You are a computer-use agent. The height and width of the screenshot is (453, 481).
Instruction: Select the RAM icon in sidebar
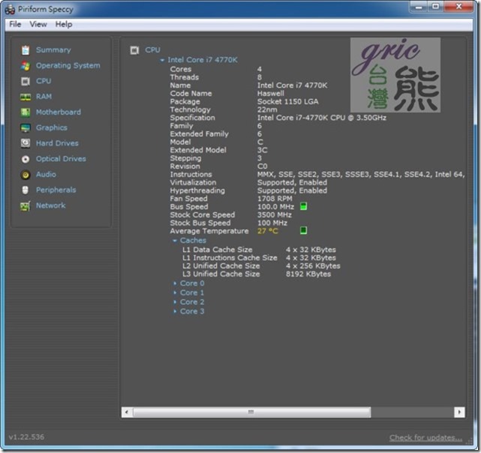coord(26,97)
